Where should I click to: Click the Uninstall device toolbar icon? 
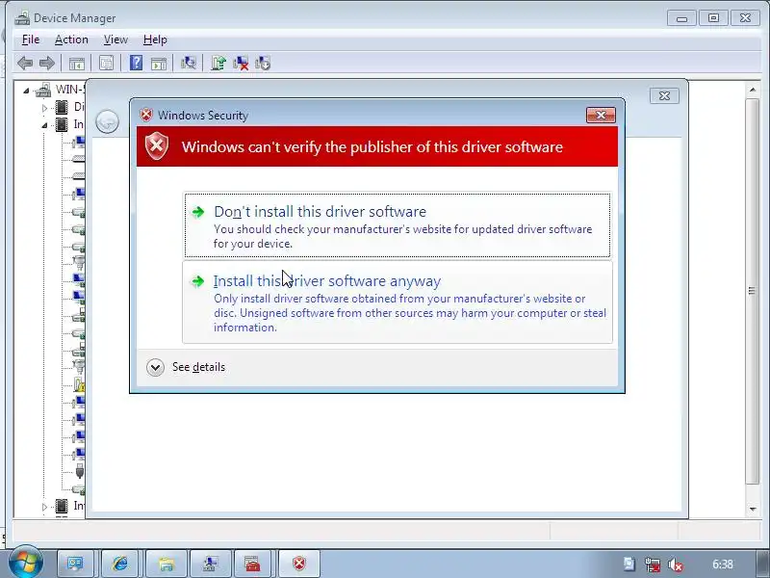point(241,63)
